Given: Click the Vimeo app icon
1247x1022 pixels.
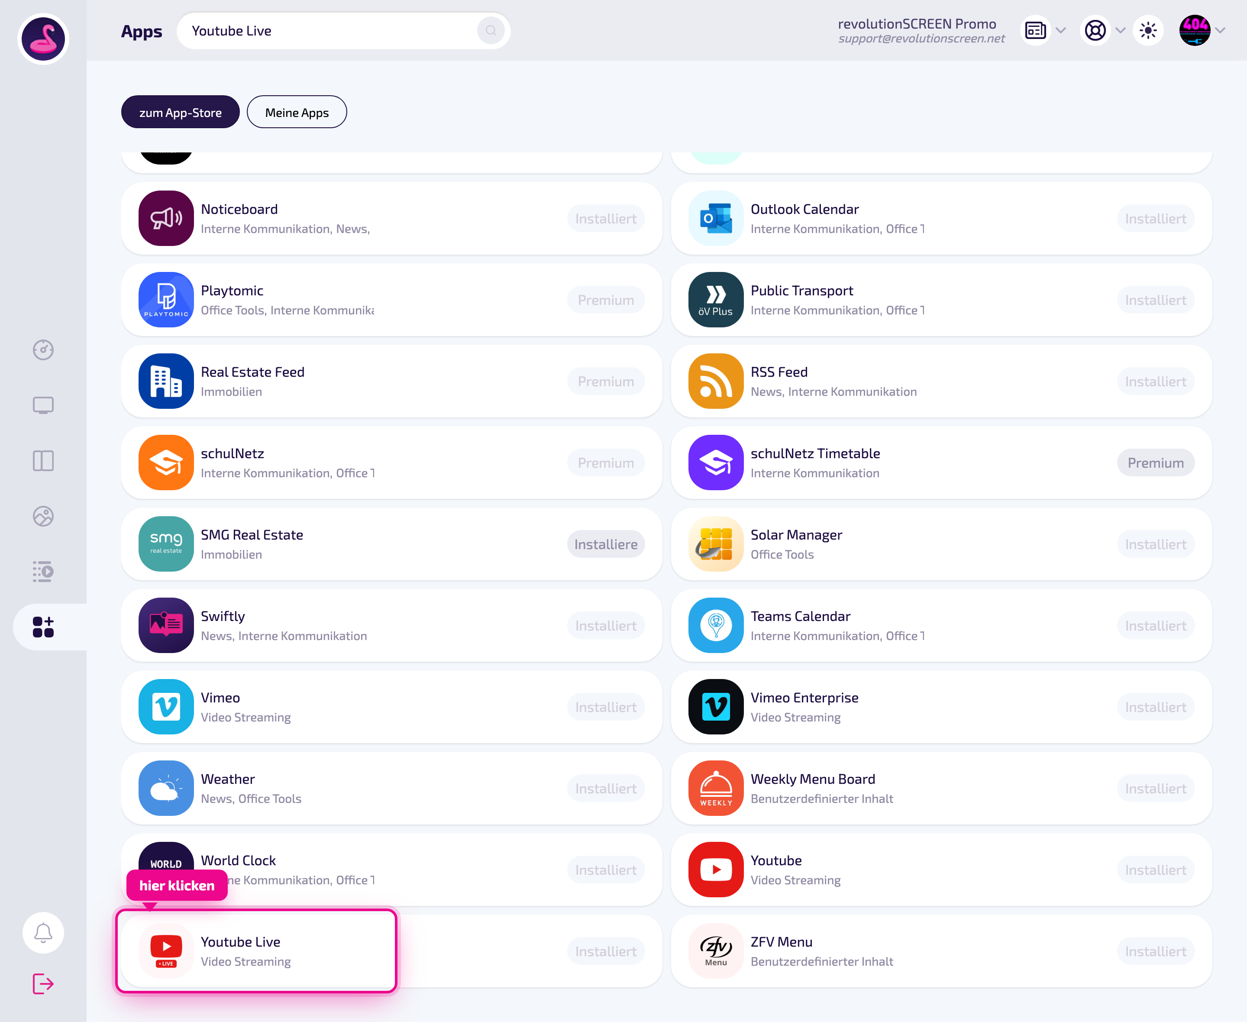Looking at the screenshot, I should coord(166,706).
